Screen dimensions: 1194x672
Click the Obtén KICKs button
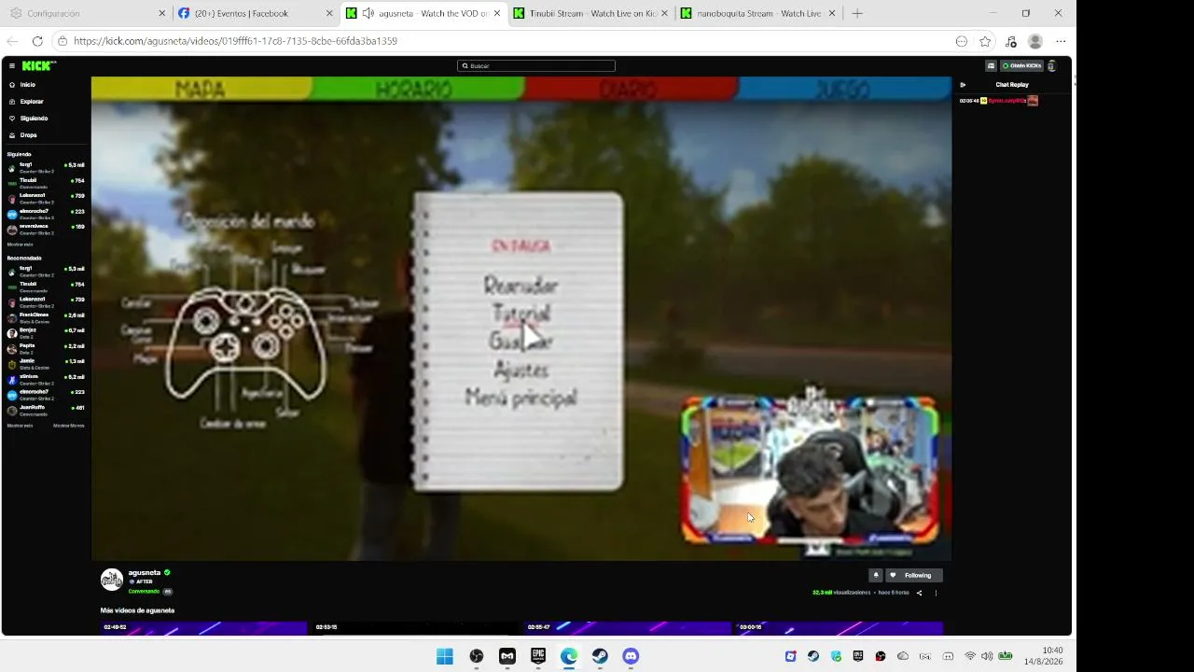[x=1021, y=66]
